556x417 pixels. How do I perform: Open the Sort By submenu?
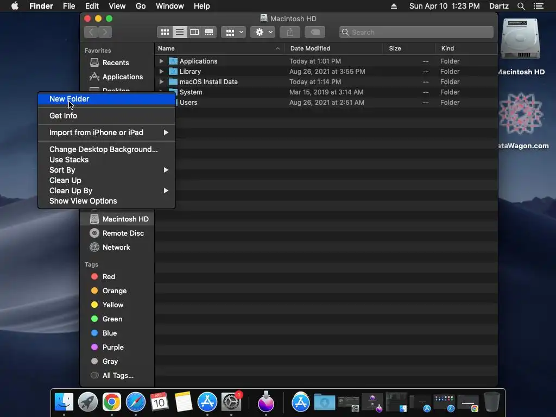[107, 170]
